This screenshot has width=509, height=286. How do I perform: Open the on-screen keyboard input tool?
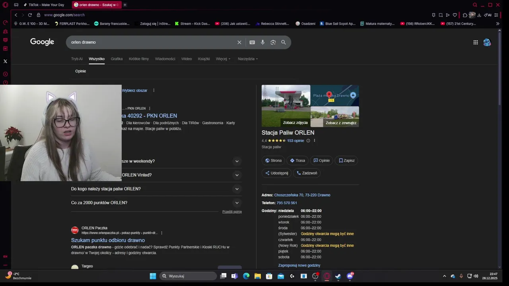pyautogui.click(x=252, y=42)
